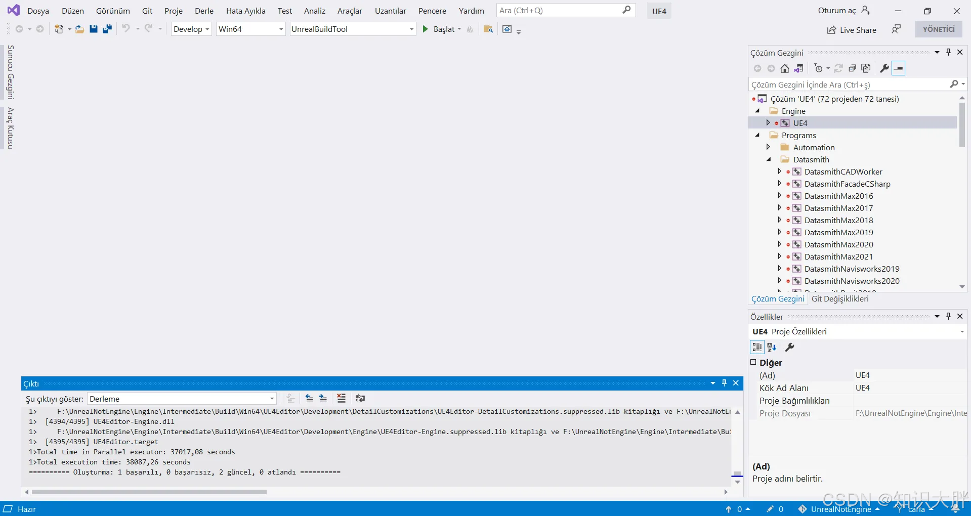Open the Derle menu
Screen dimensions: 971x516
(204, 11)
